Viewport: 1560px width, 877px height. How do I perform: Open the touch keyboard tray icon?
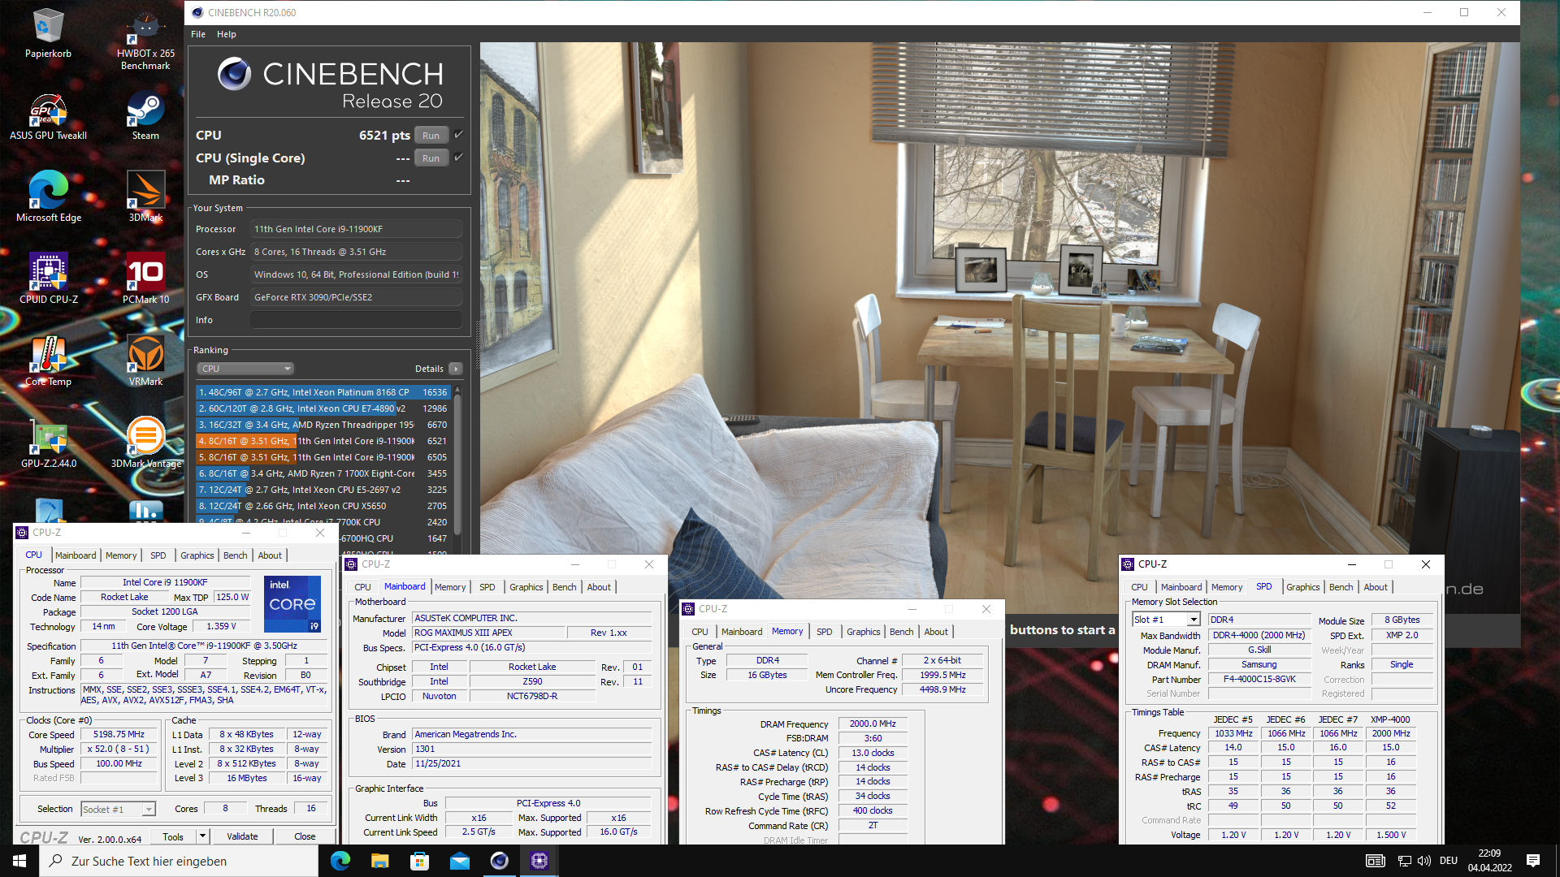click(x=1375, y=861)
